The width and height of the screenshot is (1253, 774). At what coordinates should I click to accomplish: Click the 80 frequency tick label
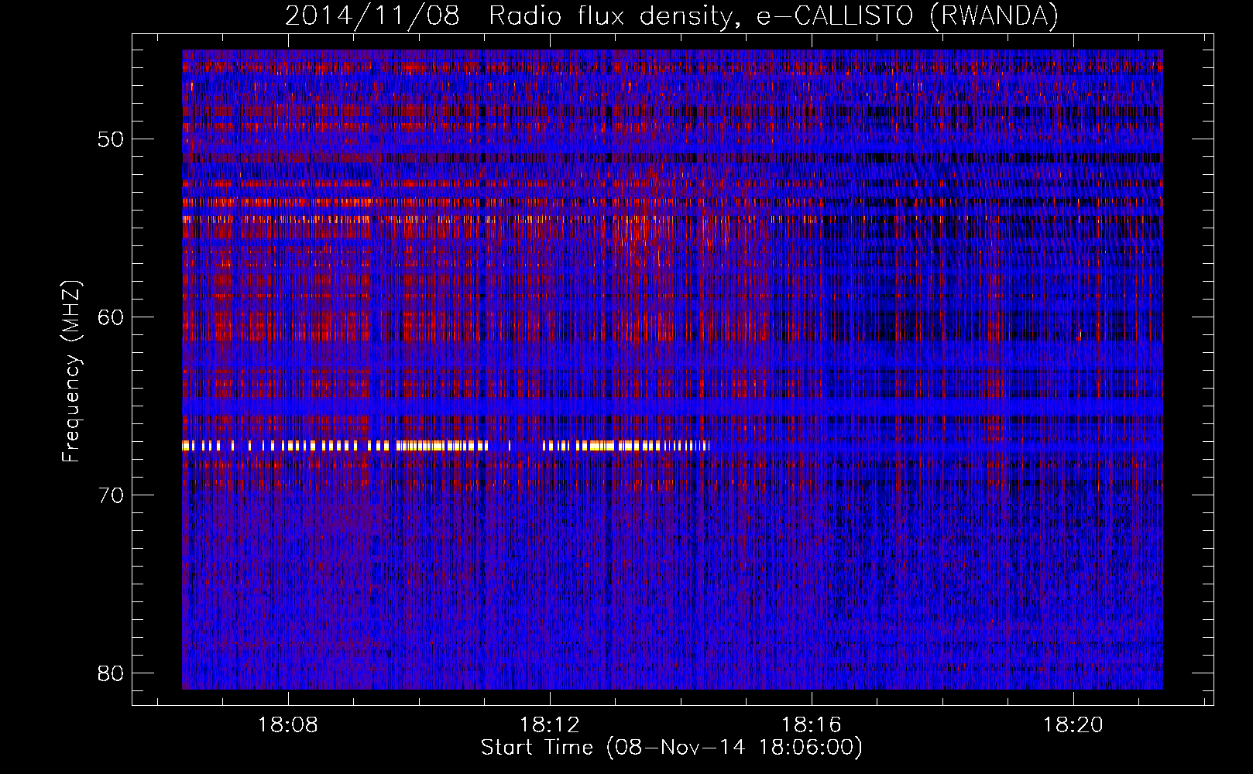(x=111, y=673)
